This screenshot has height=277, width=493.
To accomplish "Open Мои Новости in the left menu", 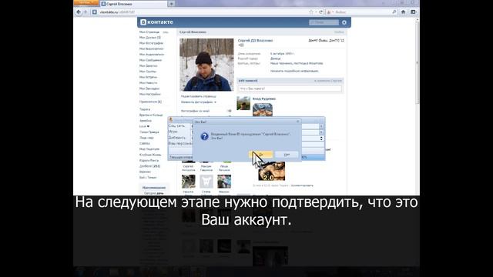I will [x=148, y=82].
